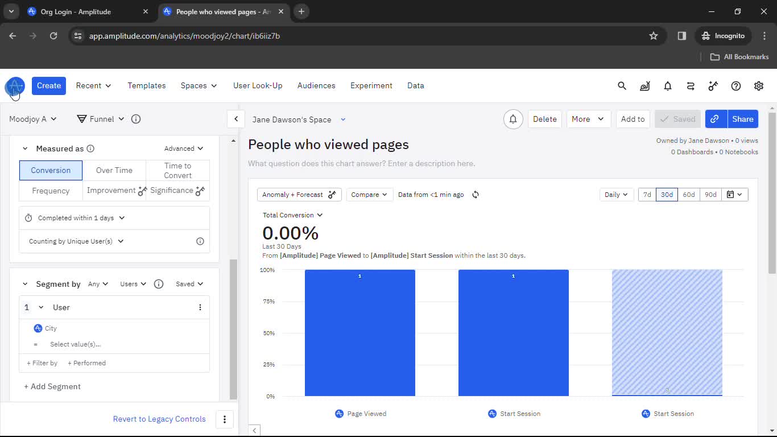
Task: Click the arrows icon beside notifications bell
Action: coord(691,86)
